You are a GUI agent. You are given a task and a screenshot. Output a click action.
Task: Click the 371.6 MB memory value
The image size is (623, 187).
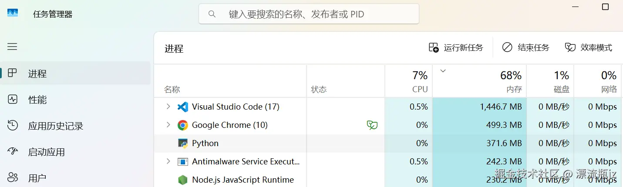504,144
